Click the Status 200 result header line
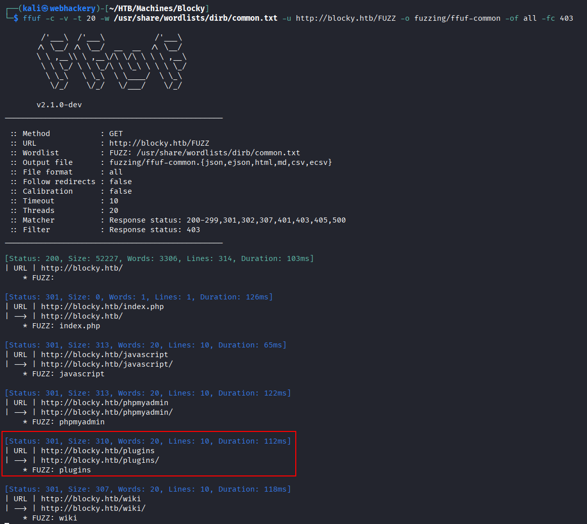The image size is (587, 524). coord(159,258)
